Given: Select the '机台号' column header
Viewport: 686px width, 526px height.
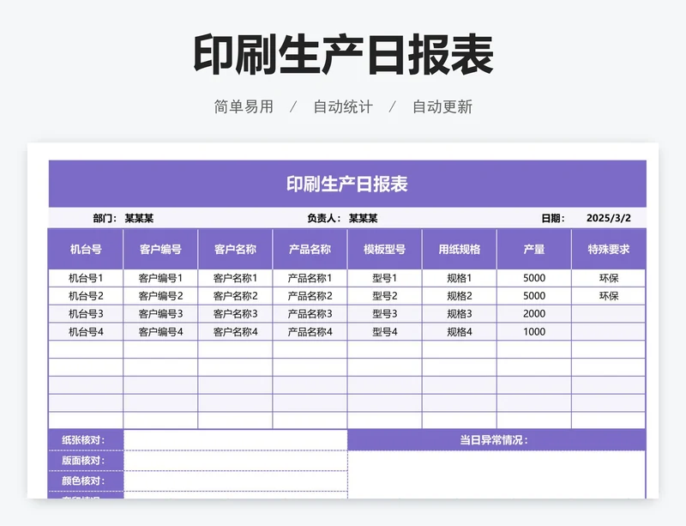Looking at the screenshot, I should [x=86, y=249].
